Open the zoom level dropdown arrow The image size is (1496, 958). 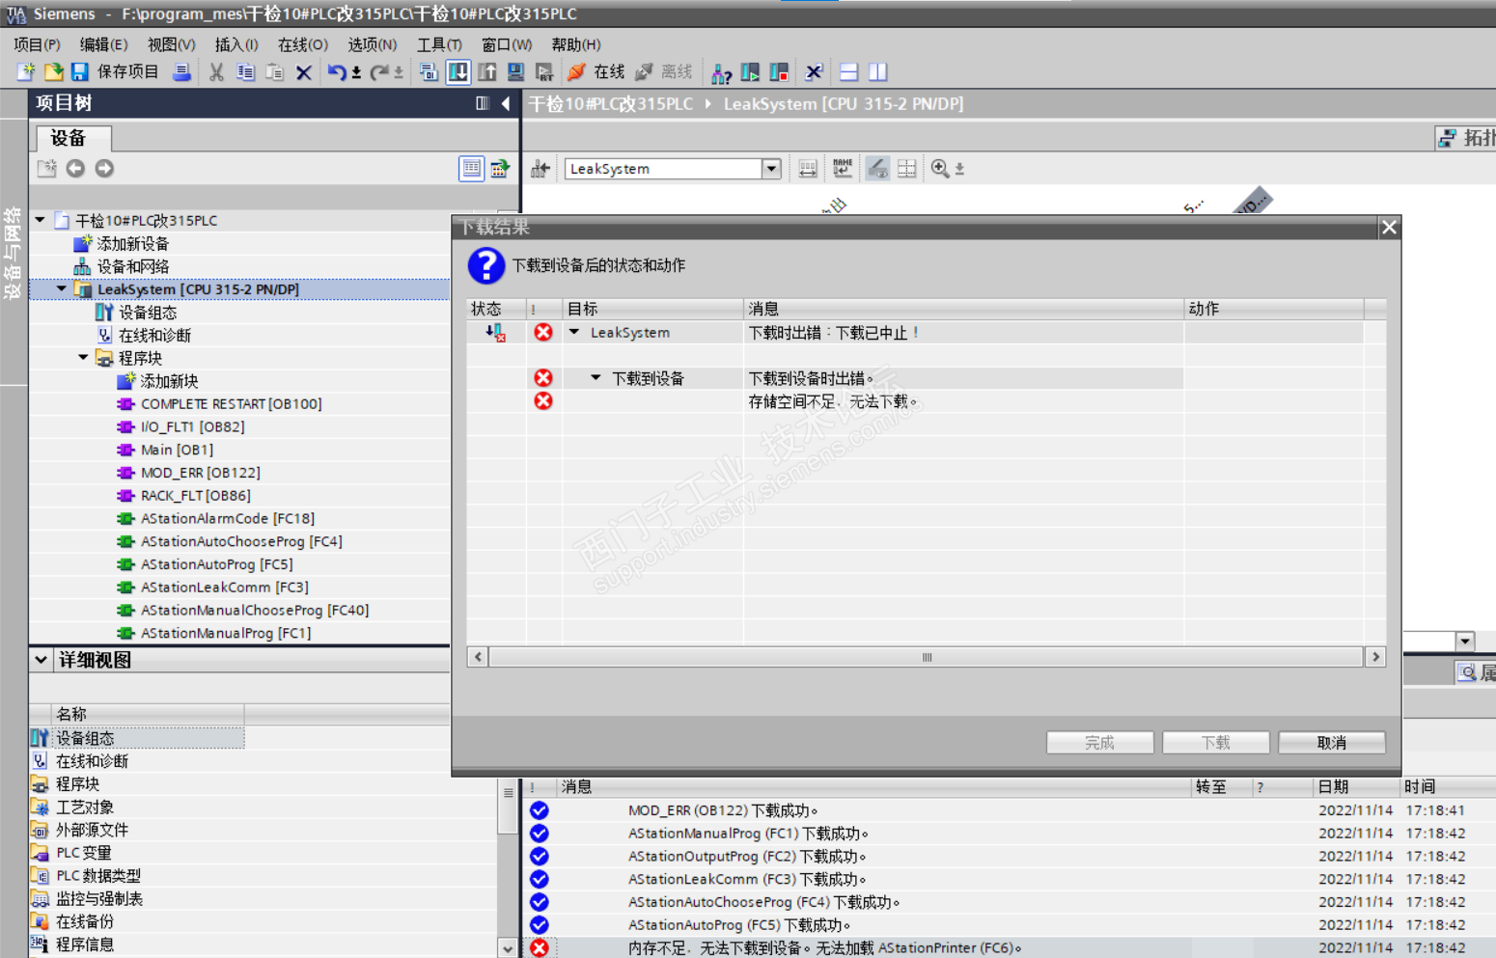tap(959, 170)
